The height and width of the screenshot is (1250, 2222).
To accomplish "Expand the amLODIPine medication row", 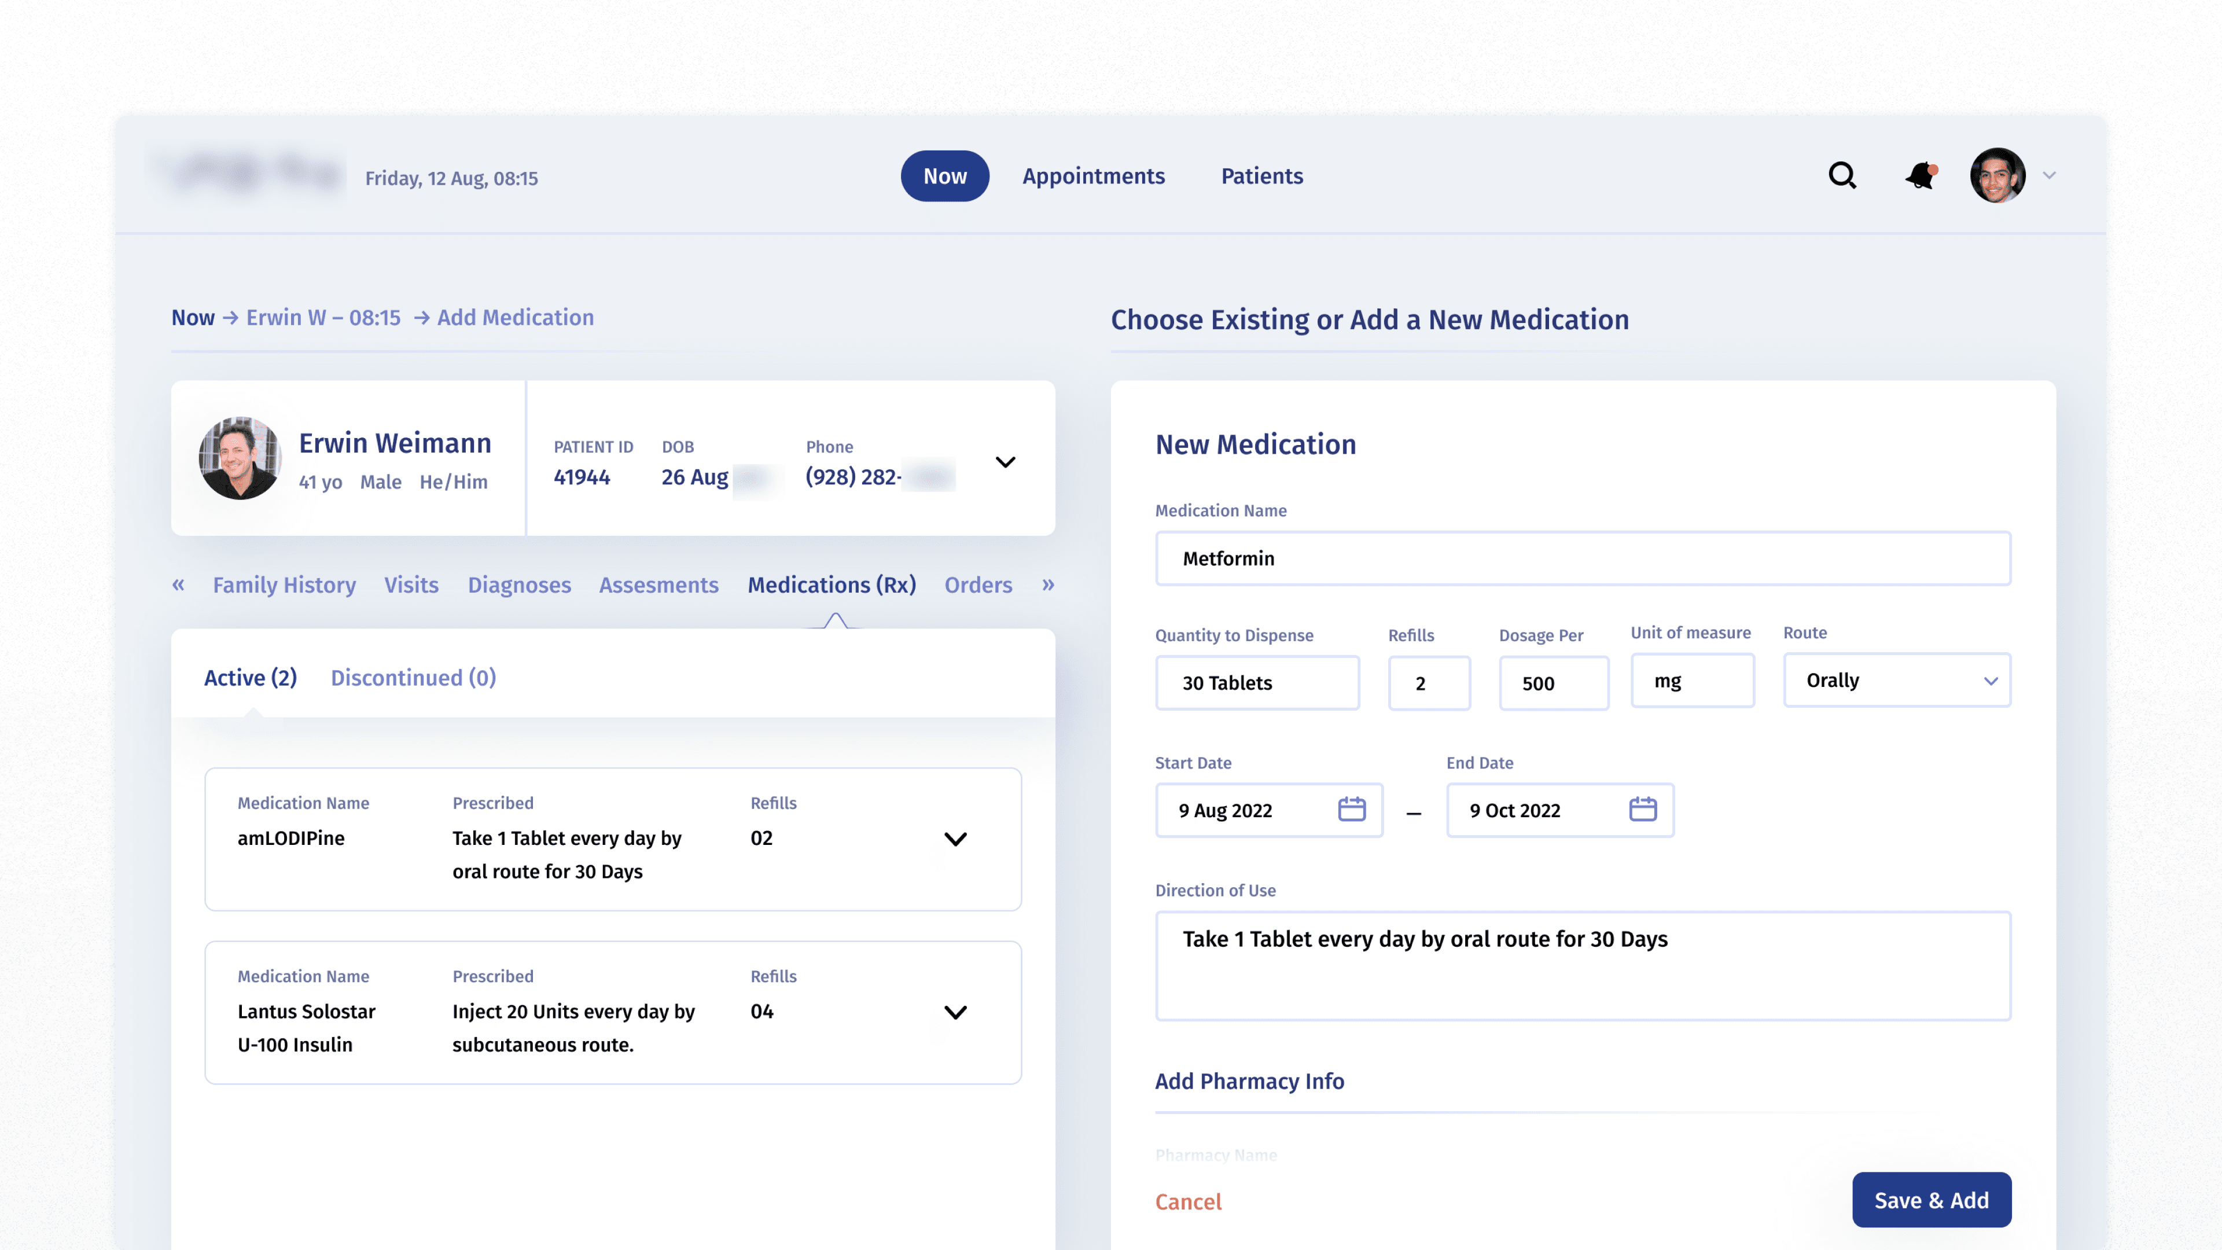I will pos(955,839).
